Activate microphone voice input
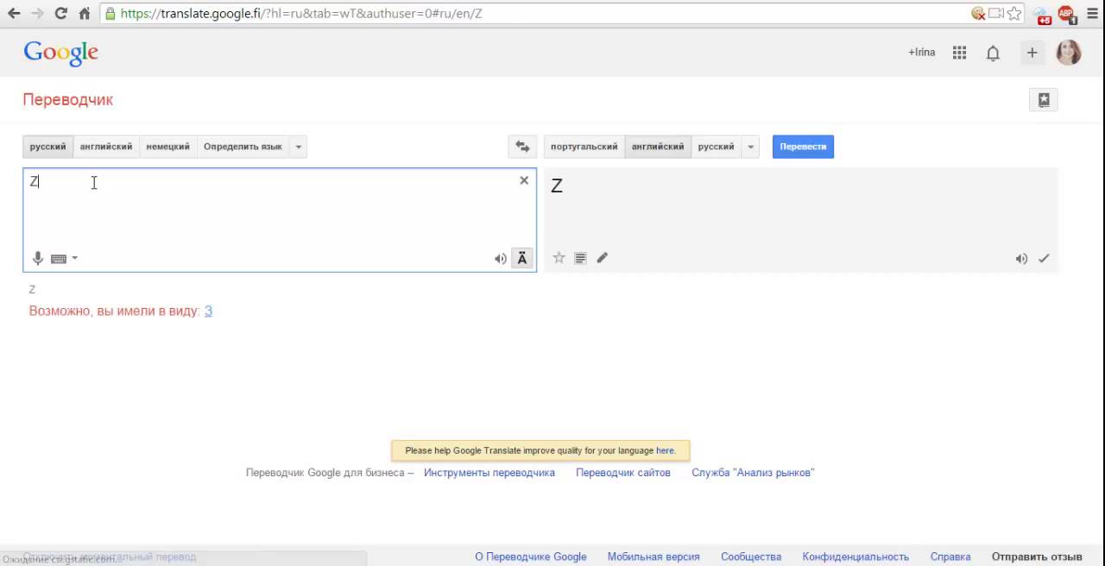This screenshot has width=1105, height=566. 38,258
